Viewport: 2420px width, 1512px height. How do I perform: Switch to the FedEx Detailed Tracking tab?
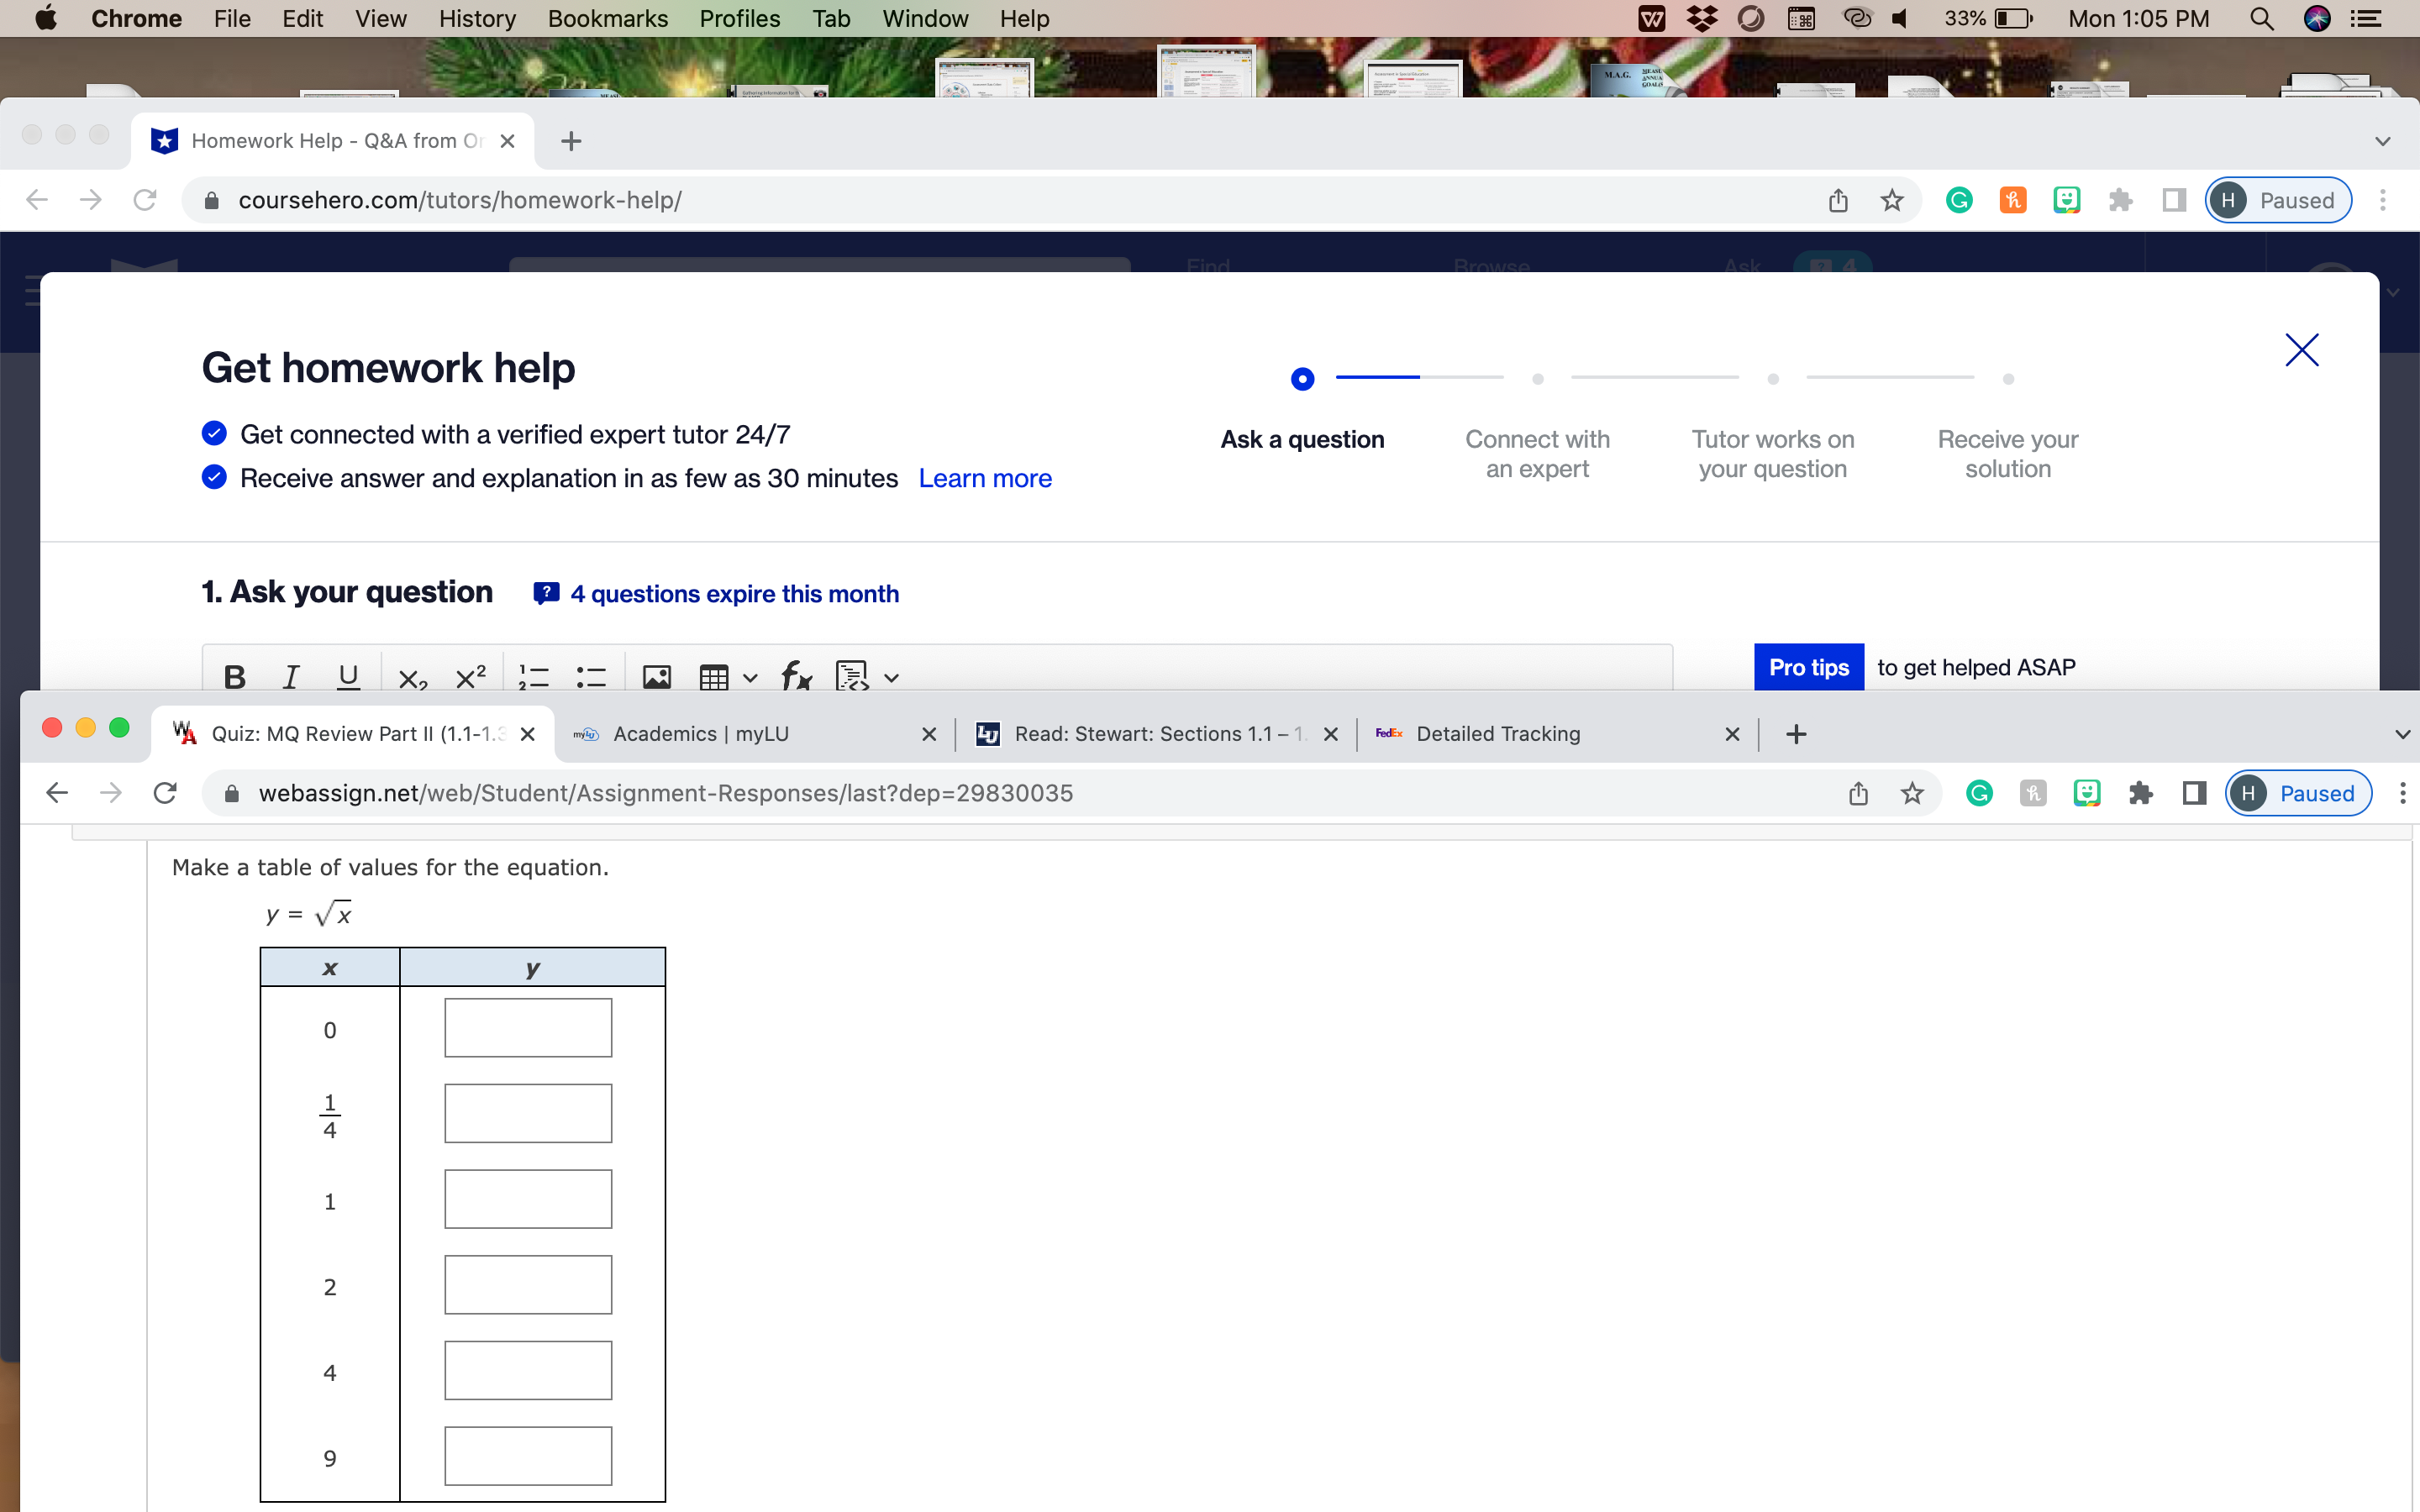pyautogui.click(x=1497, y=733)
